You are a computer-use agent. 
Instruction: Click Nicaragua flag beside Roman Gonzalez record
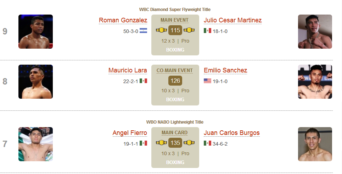[x=143, y=31]
